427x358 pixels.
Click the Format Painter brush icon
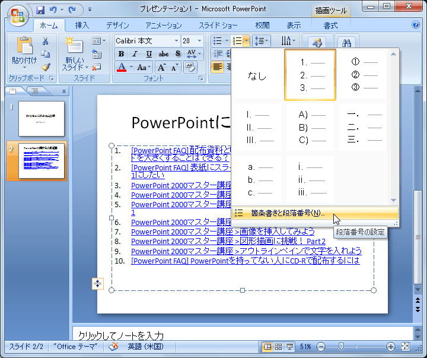(x=46, y=67)
